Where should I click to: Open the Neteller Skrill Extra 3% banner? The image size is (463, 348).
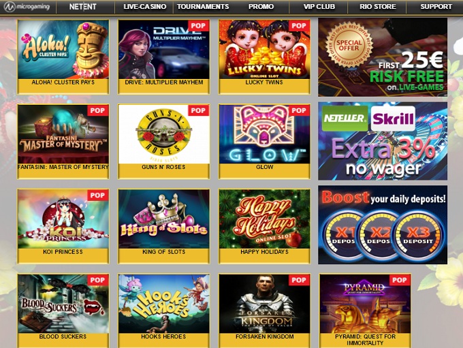point(383,141)
